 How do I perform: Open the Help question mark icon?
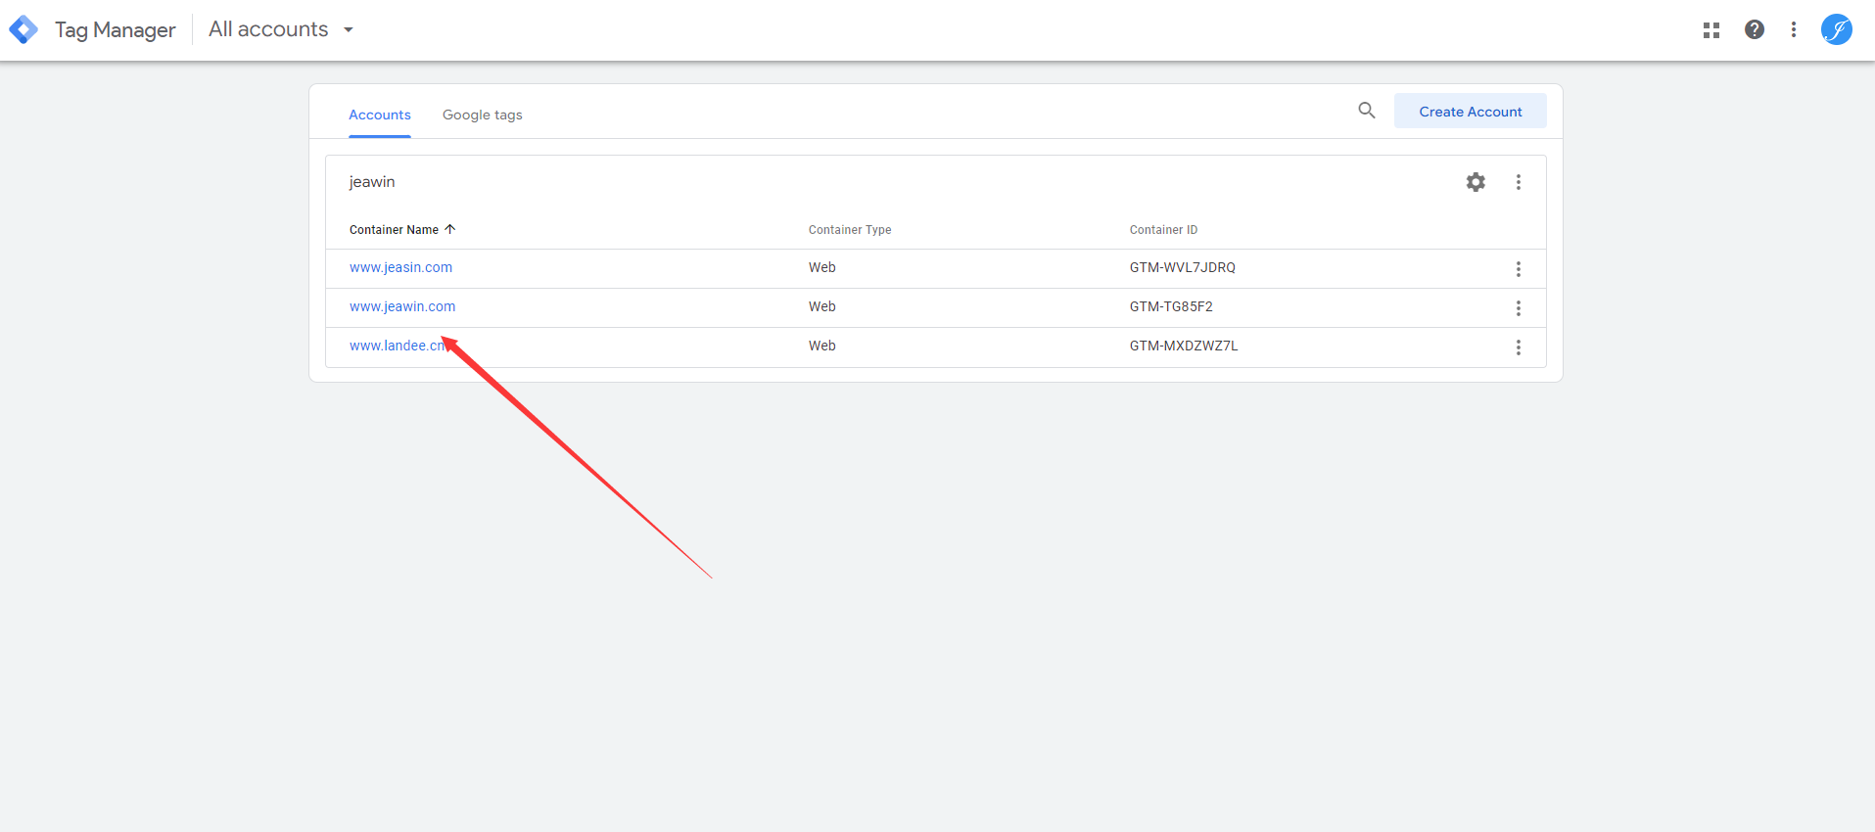click(1755, 29)
